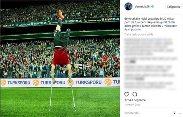
Task: Toggle the Takiptesin following button
Action: point(173,7)
